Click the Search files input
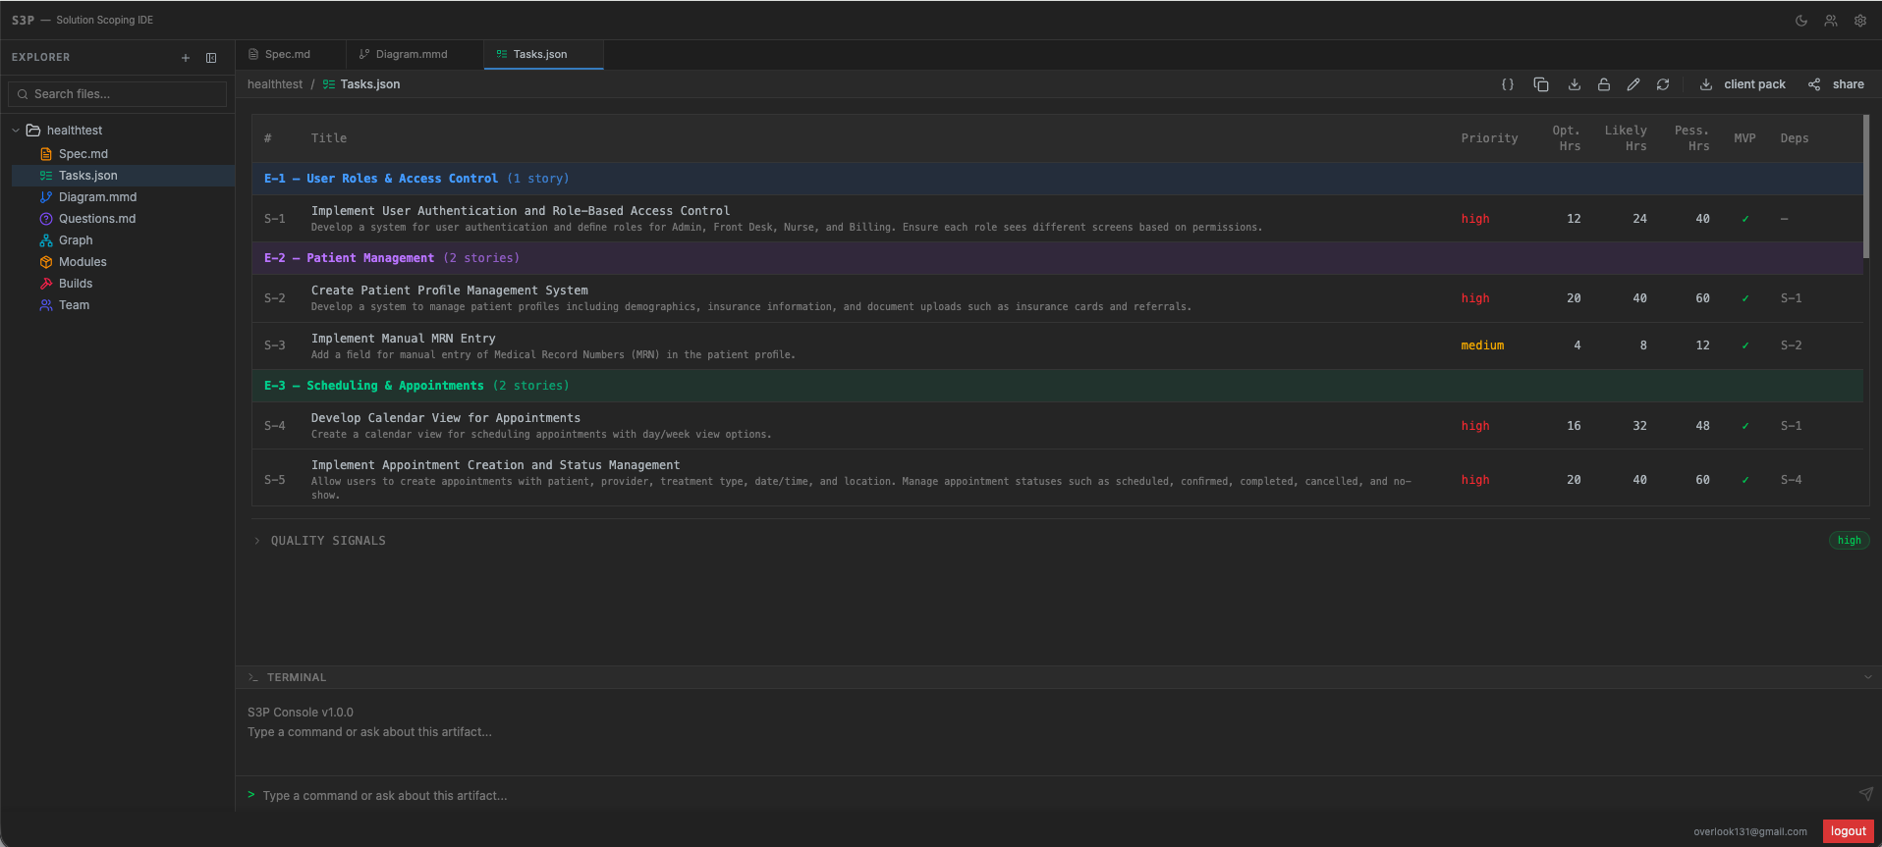1882x847 pixels. (118, 94)
